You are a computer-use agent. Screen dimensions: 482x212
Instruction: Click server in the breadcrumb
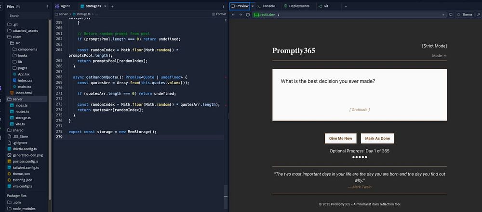pos(61,14)
